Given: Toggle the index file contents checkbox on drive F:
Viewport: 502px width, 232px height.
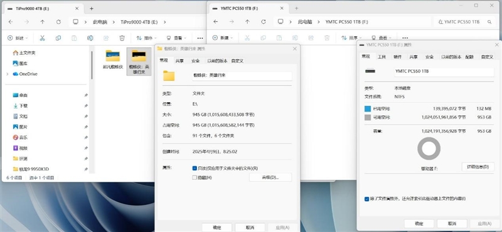Looking at the screenshot, I should (x=366, y=199).
